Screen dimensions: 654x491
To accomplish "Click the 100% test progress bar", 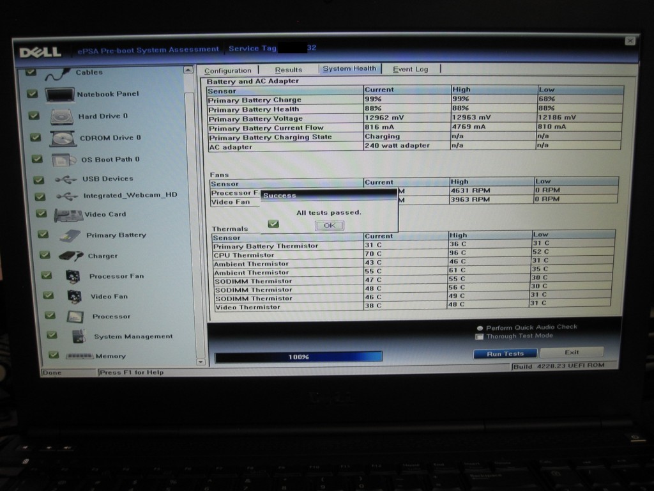I will click(298, 357).
